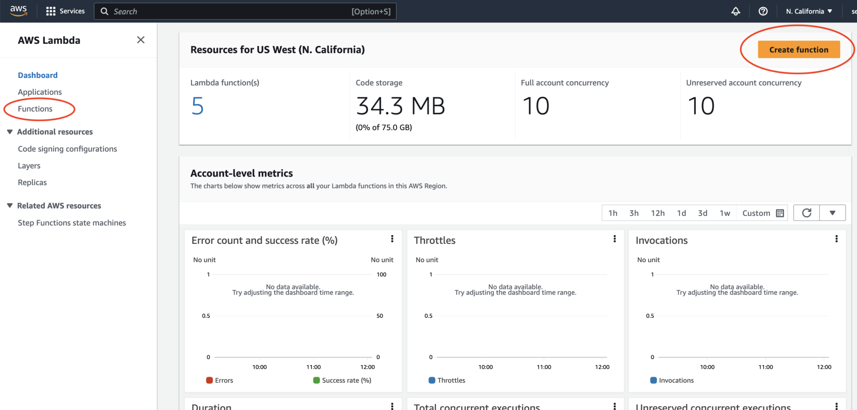Open the help question mark icon
This screenshot has height=410, width=857.
click(763, 11)
